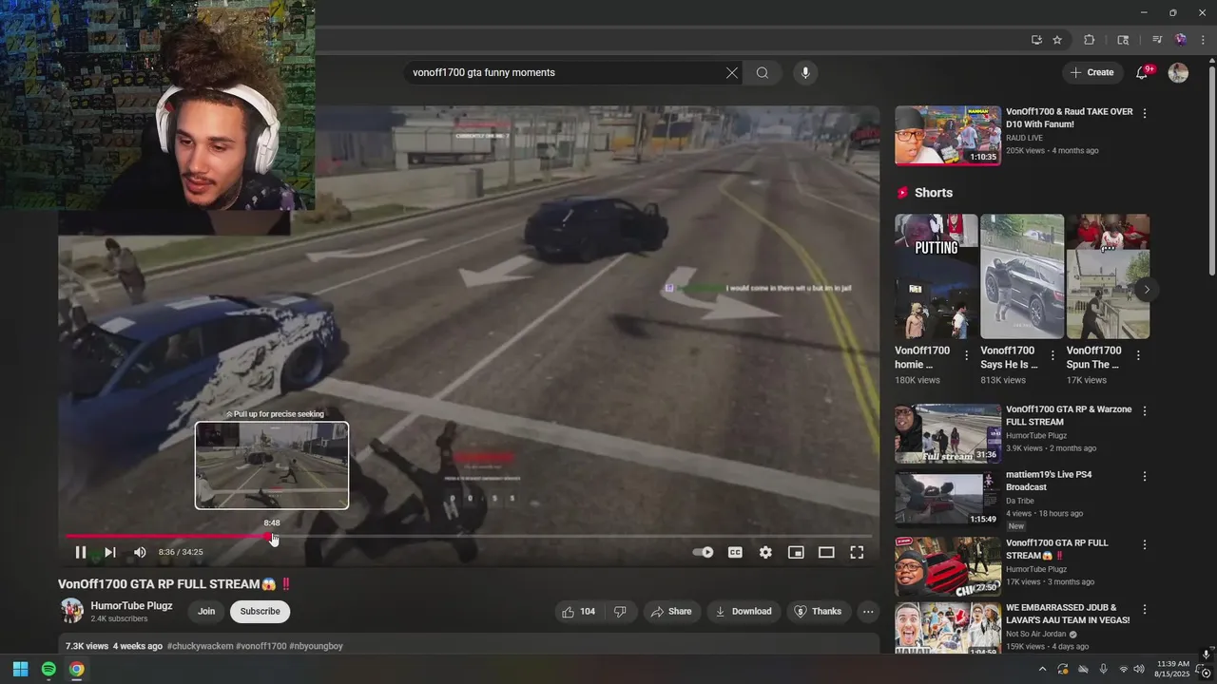The width and height of the screenshot is (1217, 684).
Task: Toggle the autoplay switch in player
Action: click(703, 552)
